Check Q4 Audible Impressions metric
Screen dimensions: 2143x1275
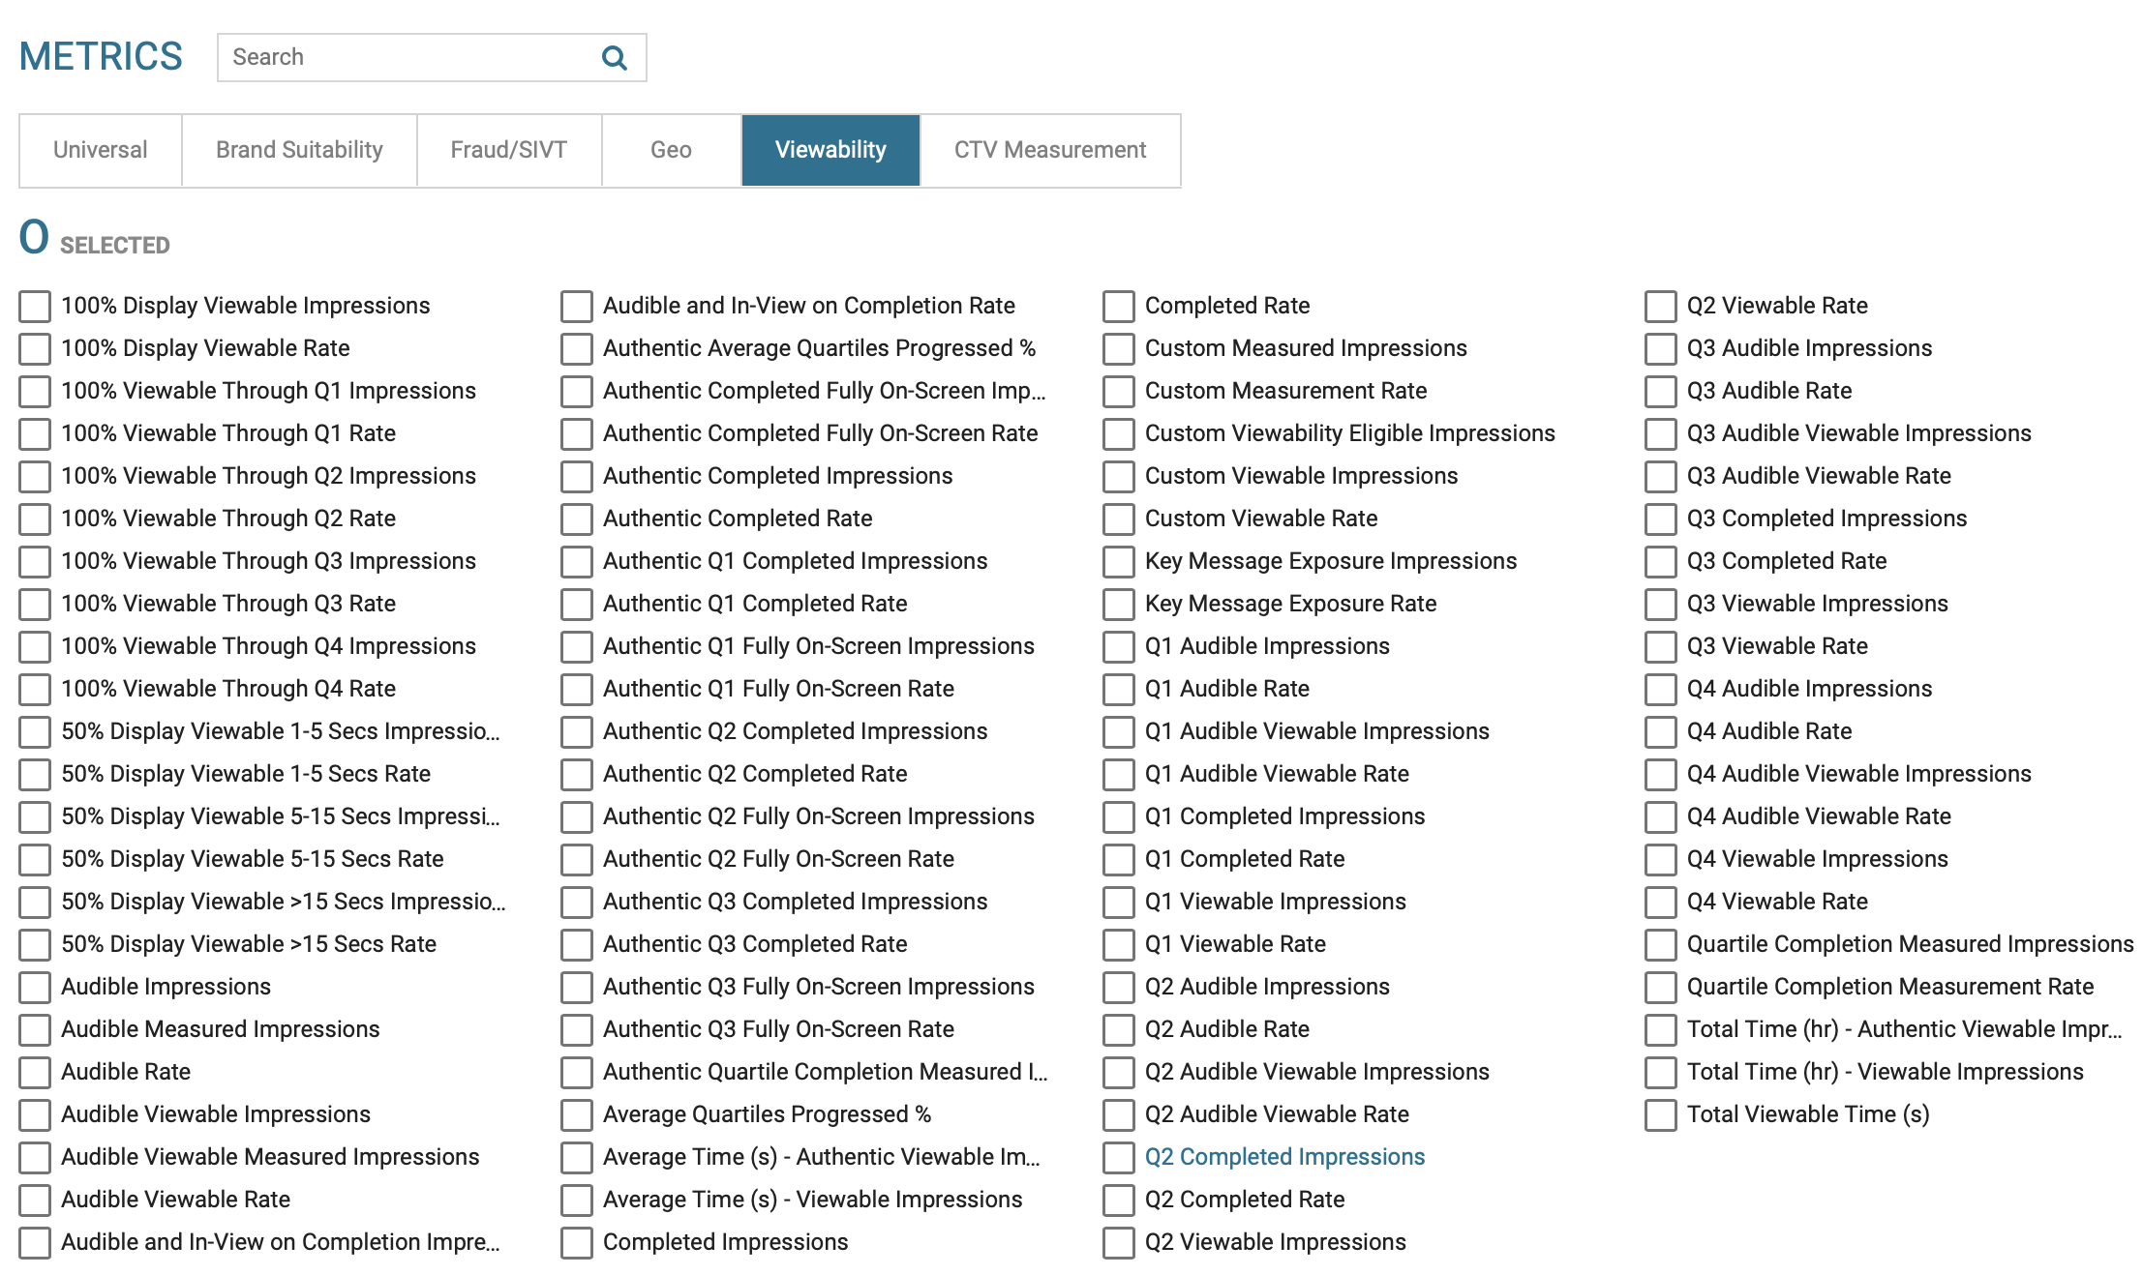click(x=1661, y=690)
